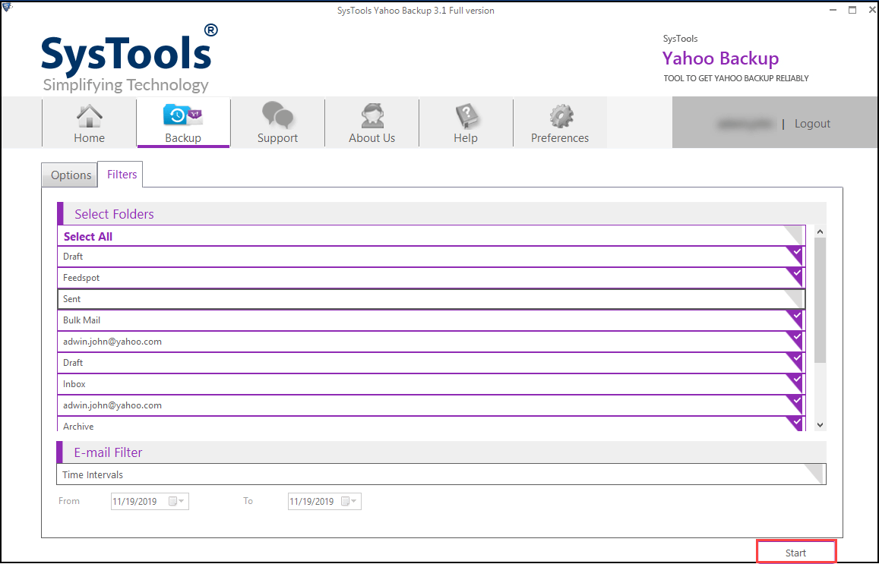The image size is (879, 564).
Task: Click the From date field
Action: point(150,501)
